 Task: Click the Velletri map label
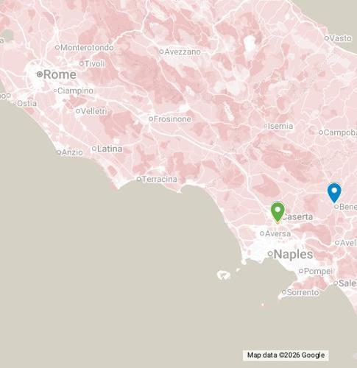[93, 111]
